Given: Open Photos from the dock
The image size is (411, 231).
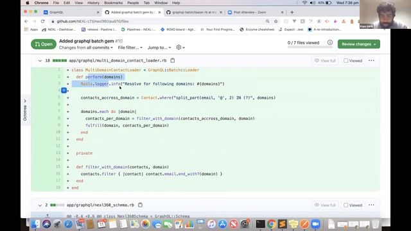Looking at the screenshot, I should (x=146, y=224).
